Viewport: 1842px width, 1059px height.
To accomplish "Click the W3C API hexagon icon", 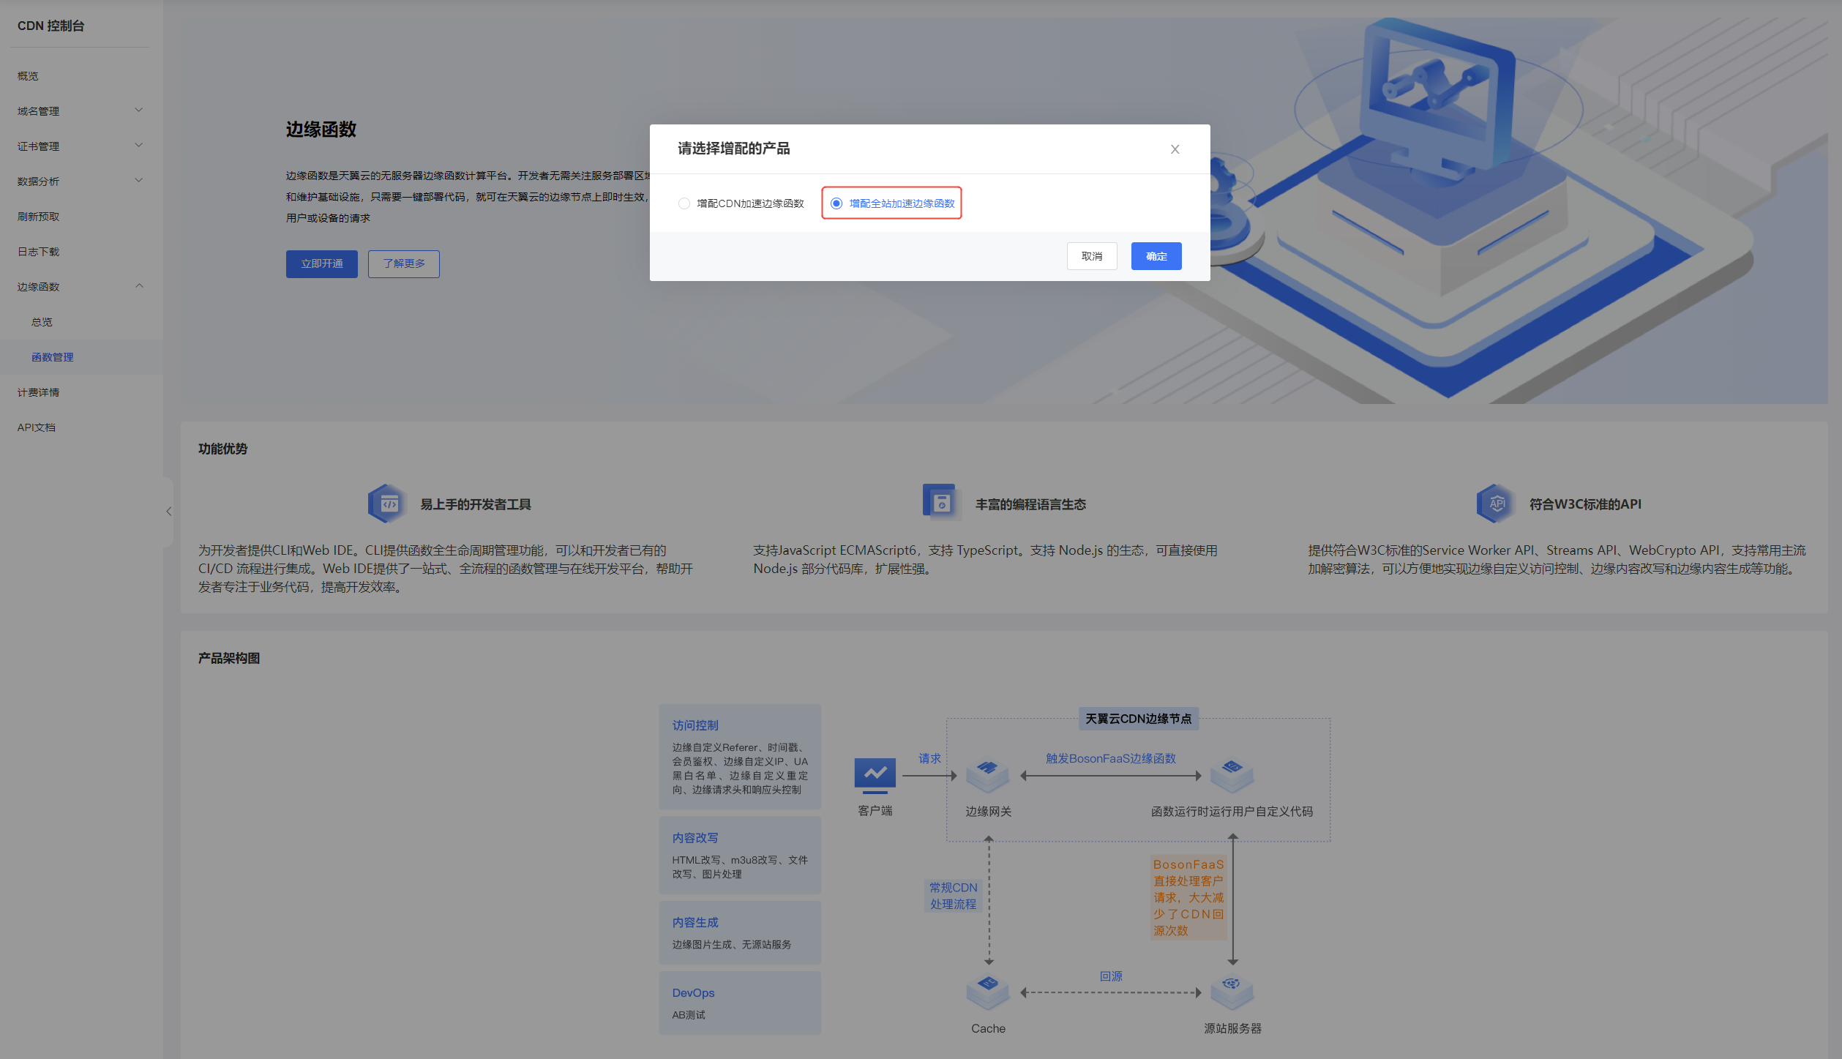I will (1495, 504).
